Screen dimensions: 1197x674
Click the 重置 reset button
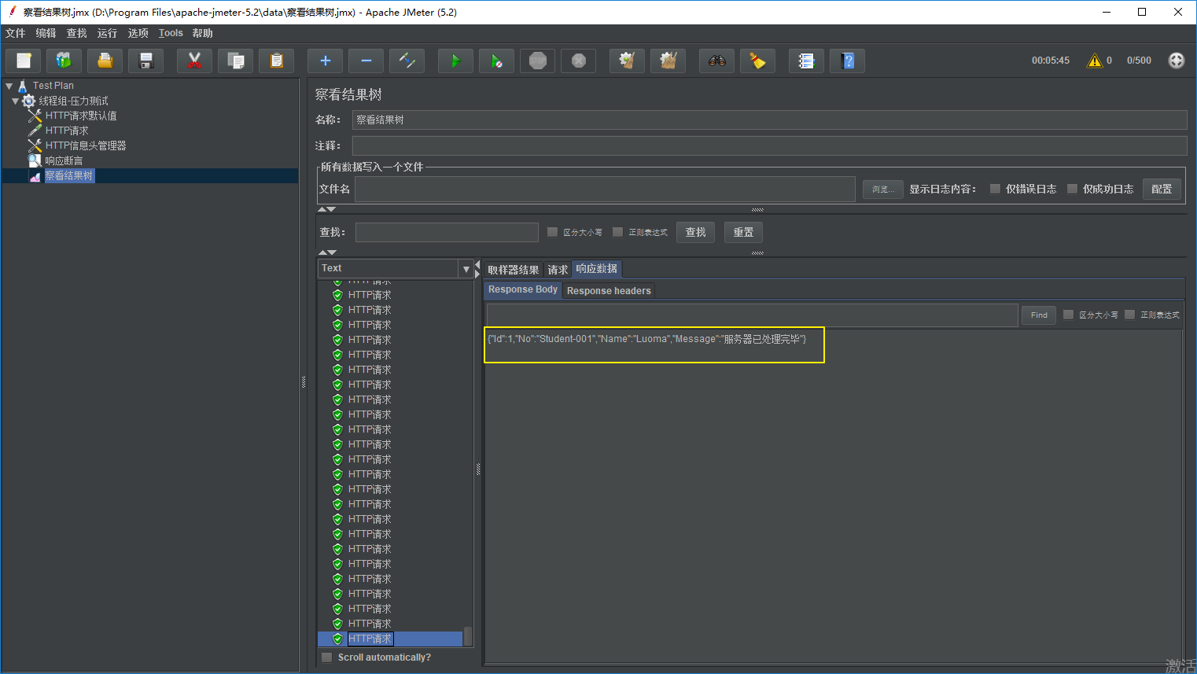(743, 232)
